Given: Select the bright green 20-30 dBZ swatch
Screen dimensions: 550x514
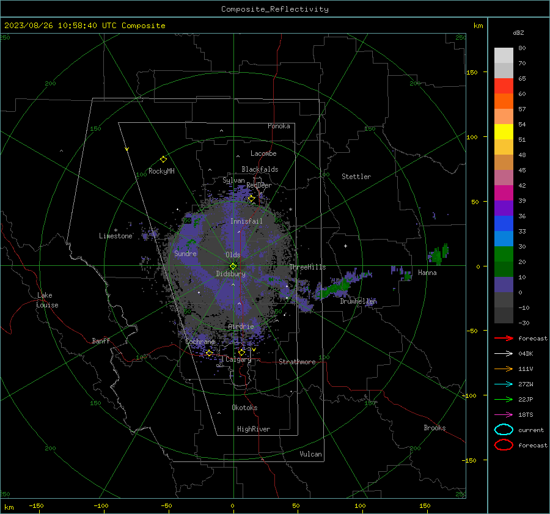Looking at the screenshot, I should coord(504,254).
